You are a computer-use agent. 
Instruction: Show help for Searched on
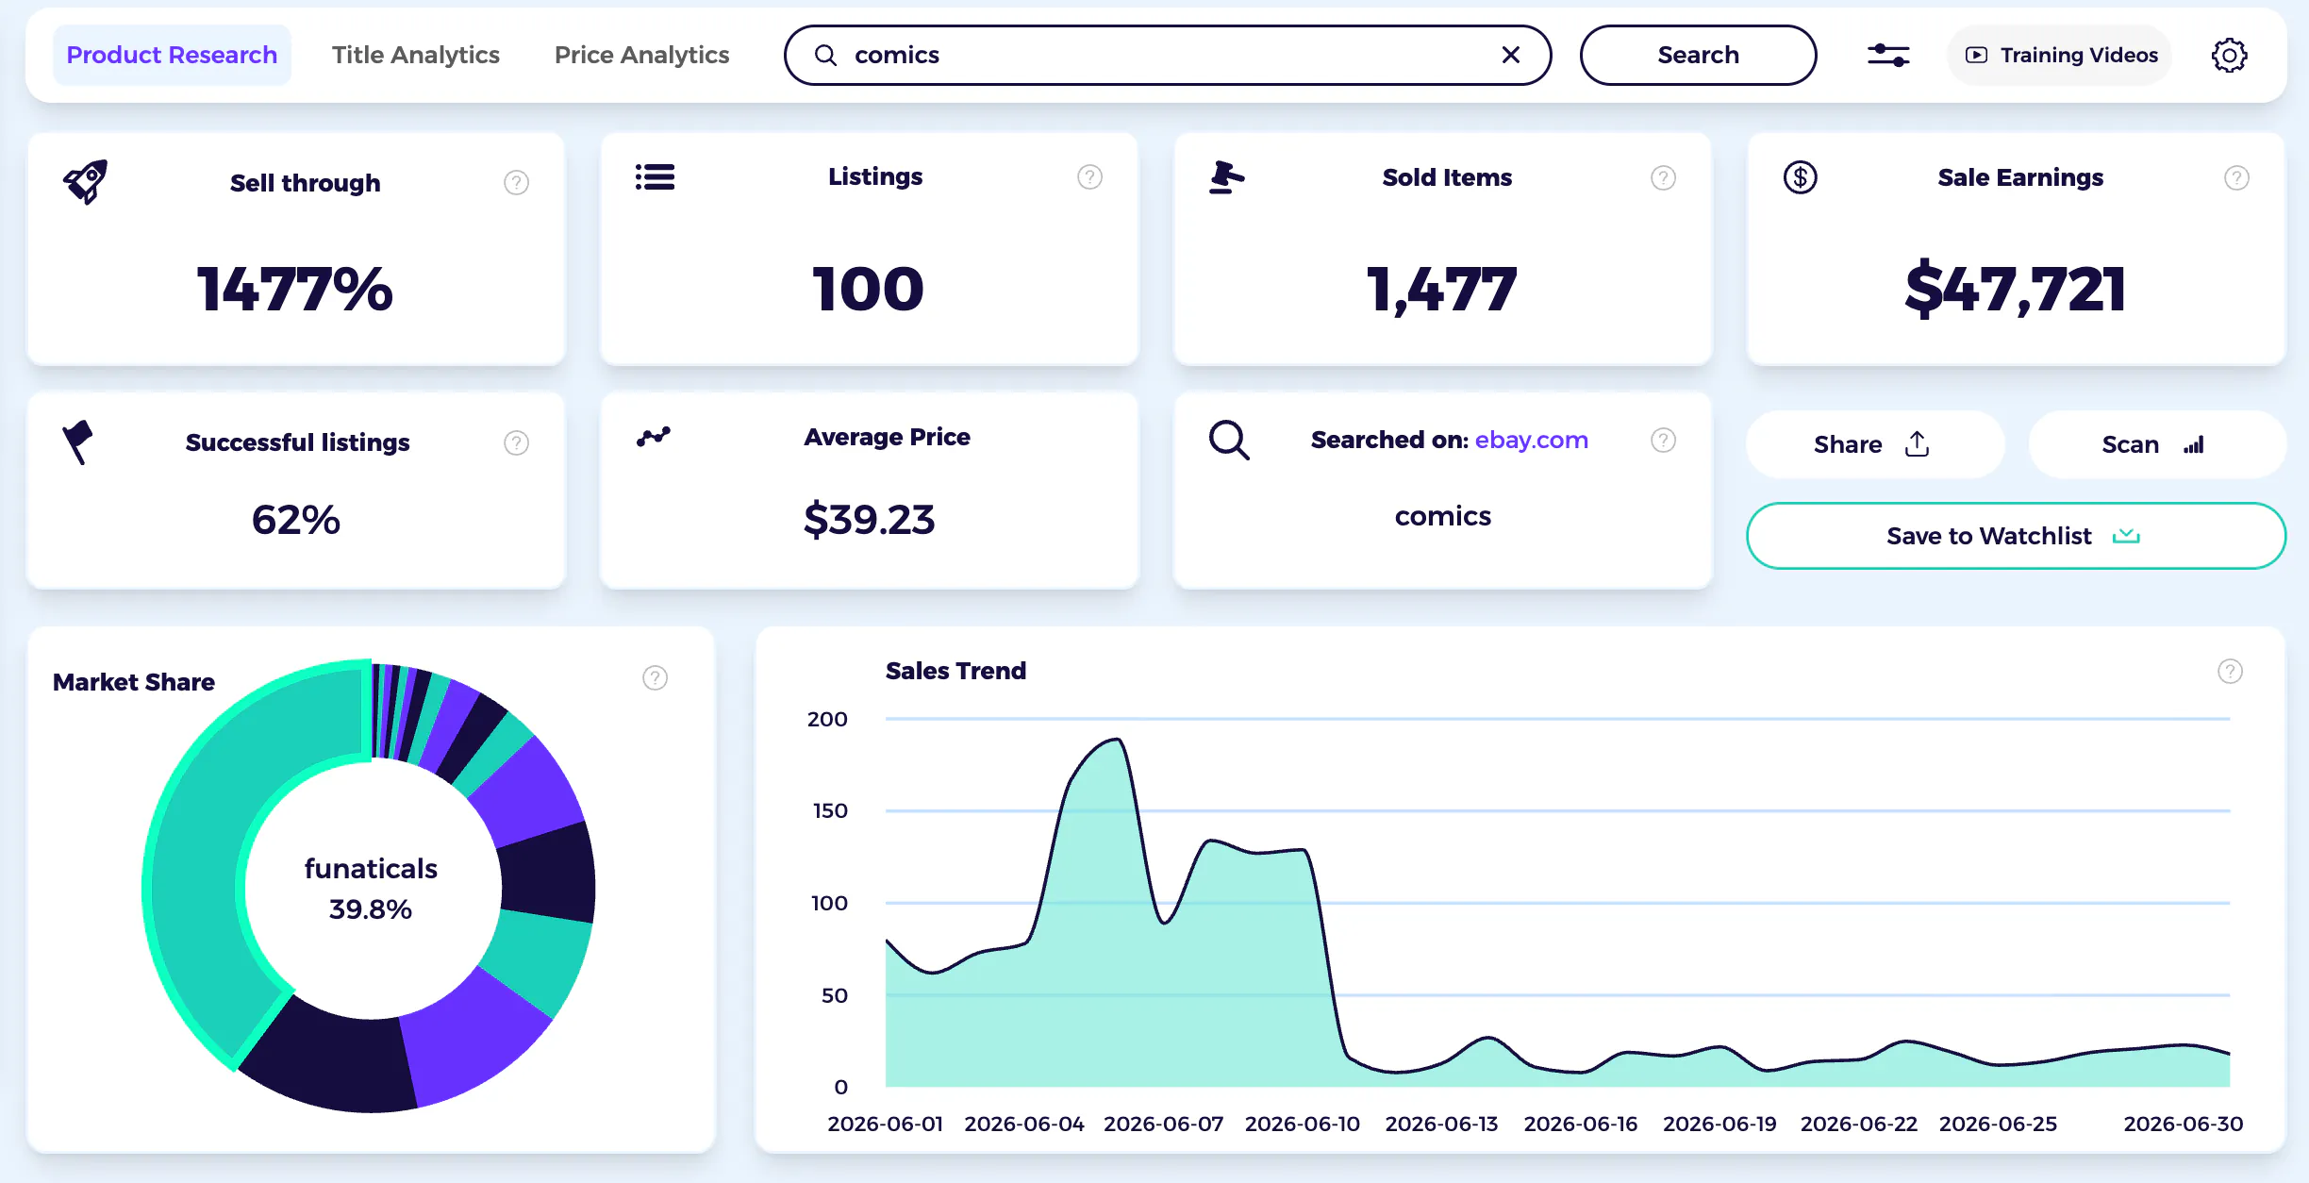pyautogui.click(x=1663, y=440)
